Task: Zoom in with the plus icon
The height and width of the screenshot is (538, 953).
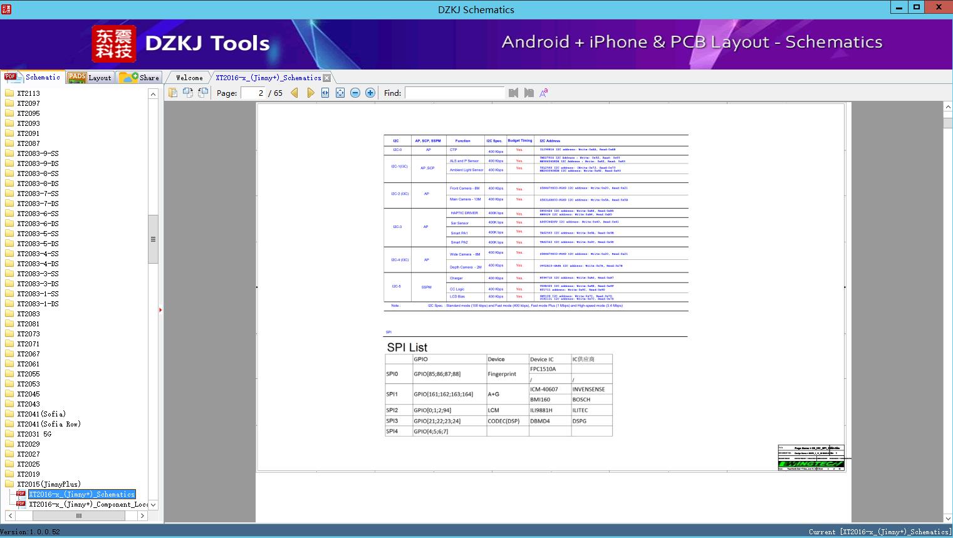Action: click(x=370, y=93)
